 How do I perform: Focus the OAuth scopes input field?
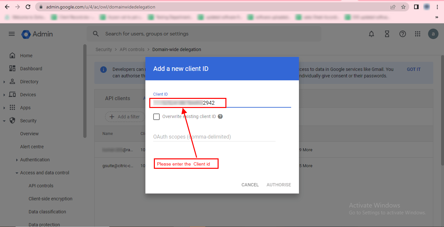214,137
